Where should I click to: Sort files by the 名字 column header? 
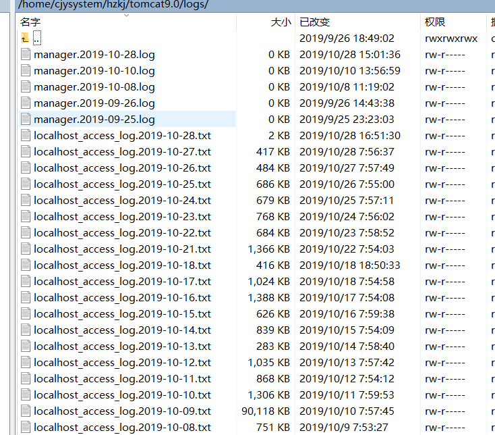tap(30, 22)
